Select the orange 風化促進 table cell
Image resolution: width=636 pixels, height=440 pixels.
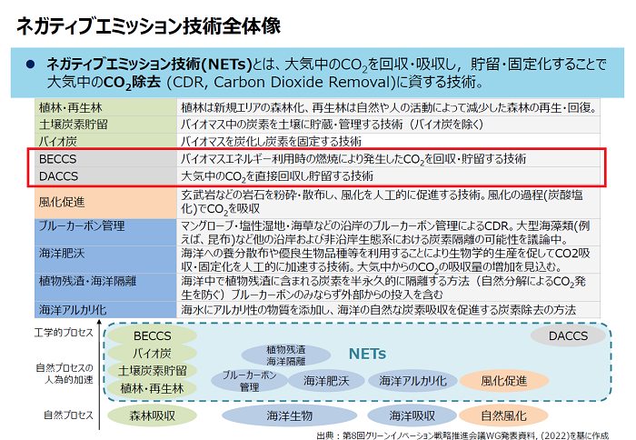pyautogui.click(x=62, y=201)
